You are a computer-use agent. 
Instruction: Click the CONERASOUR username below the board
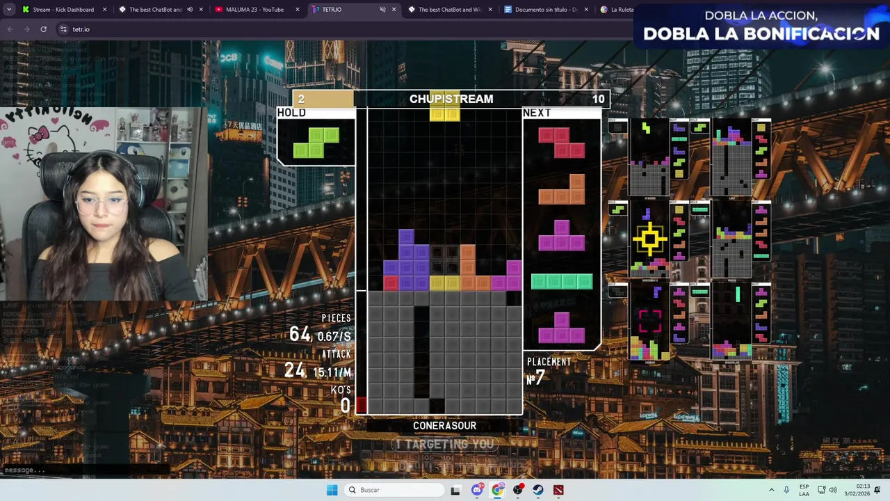(x=444, y=426)
